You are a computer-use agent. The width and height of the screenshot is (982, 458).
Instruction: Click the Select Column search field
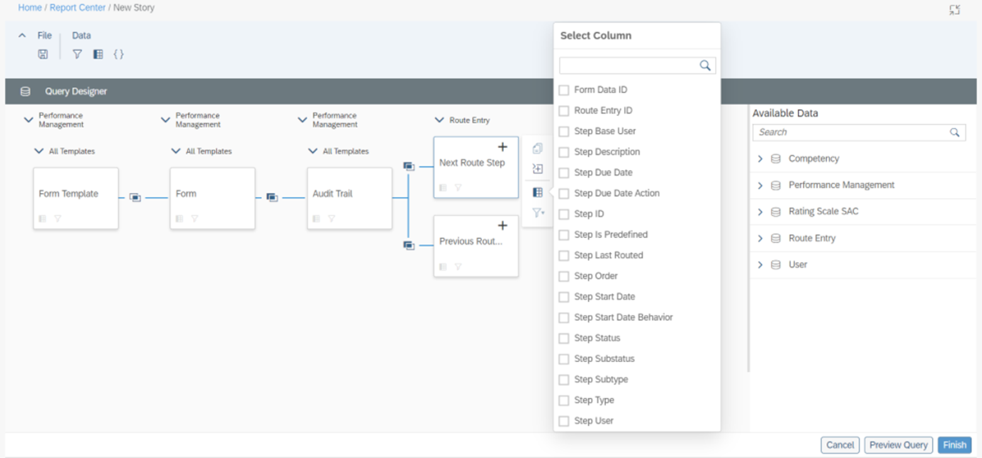click(x=637, y=65)
